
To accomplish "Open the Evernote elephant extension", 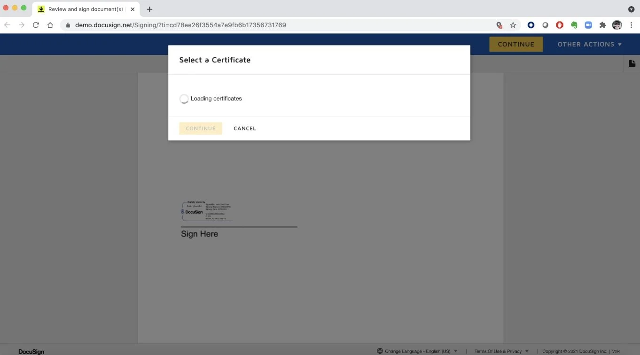I will click(x=574, y=25).
